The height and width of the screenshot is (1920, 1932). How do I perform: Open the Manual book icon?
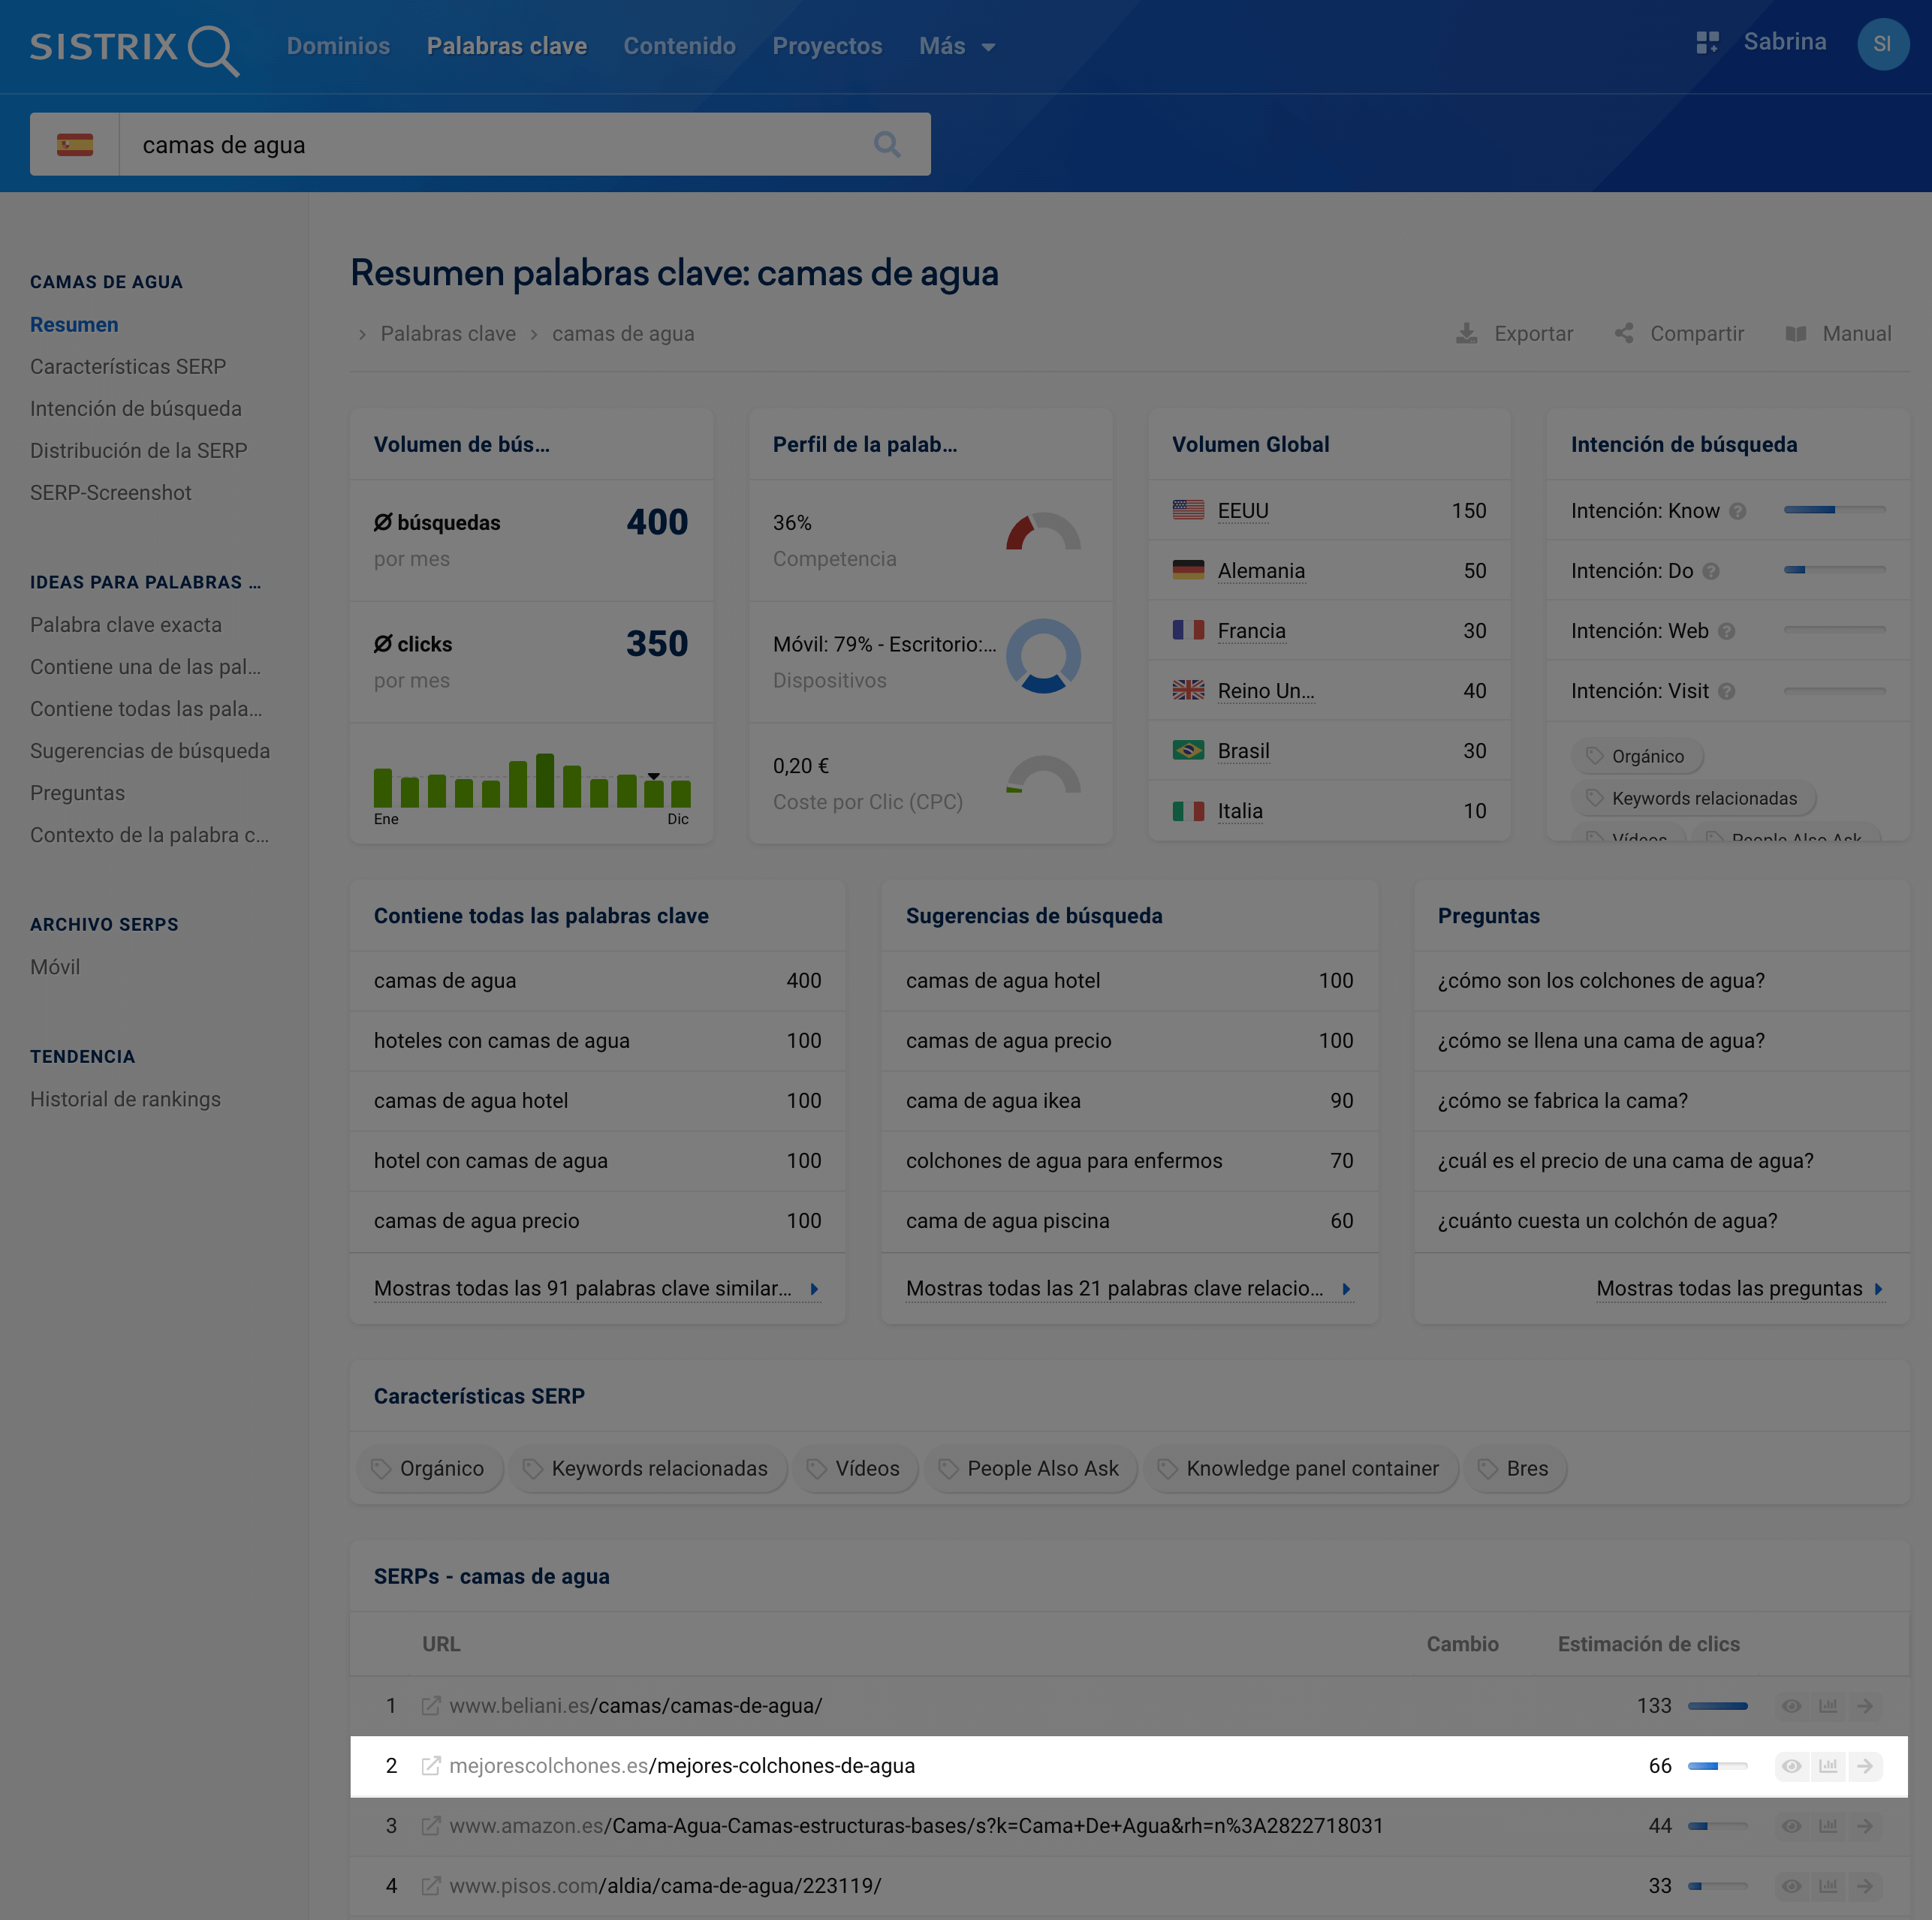(x=1796, y=334)
